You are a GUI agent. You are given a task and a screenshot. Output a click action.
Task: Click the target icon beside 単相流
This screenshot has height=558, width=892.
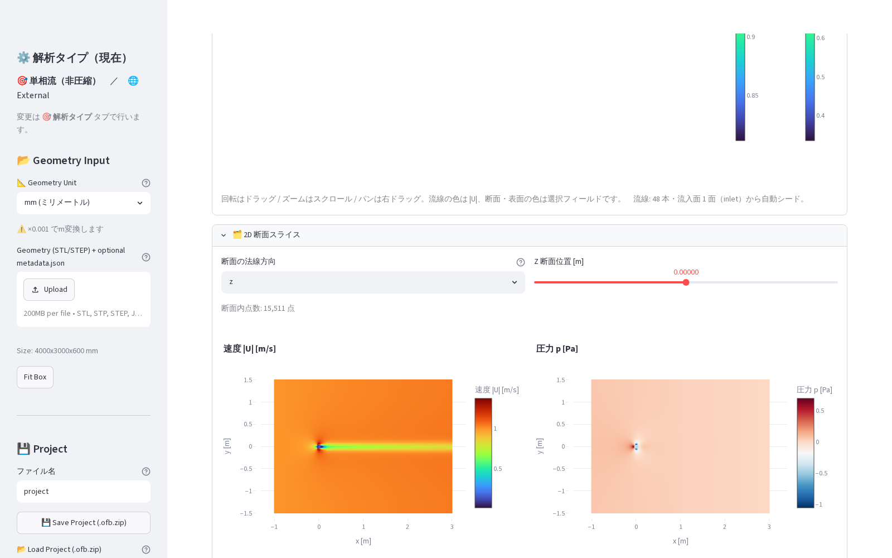coord(22,81)
